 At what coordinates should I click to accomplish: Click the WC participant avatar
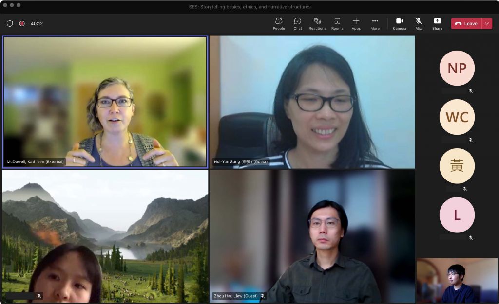tap(457, 117)
